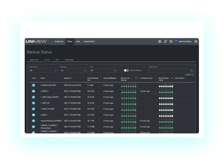Click the type icon for 1_MSP_FILESRV row
Screen dimensions: 224x168
coord(34,109)
